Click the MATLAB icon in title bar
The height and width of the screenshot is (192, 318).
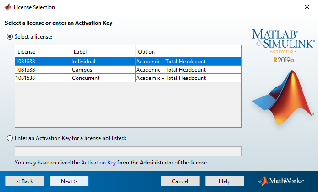[7, 7]
